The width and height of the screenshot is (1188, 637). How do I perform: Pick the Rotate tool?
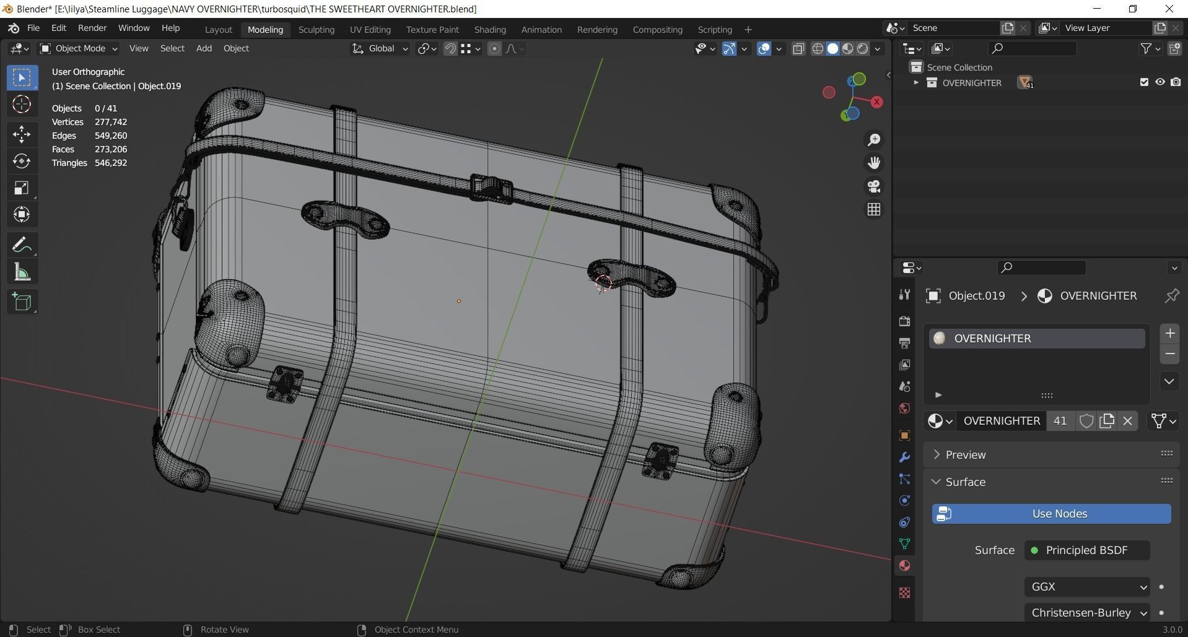tap(22, 161)
